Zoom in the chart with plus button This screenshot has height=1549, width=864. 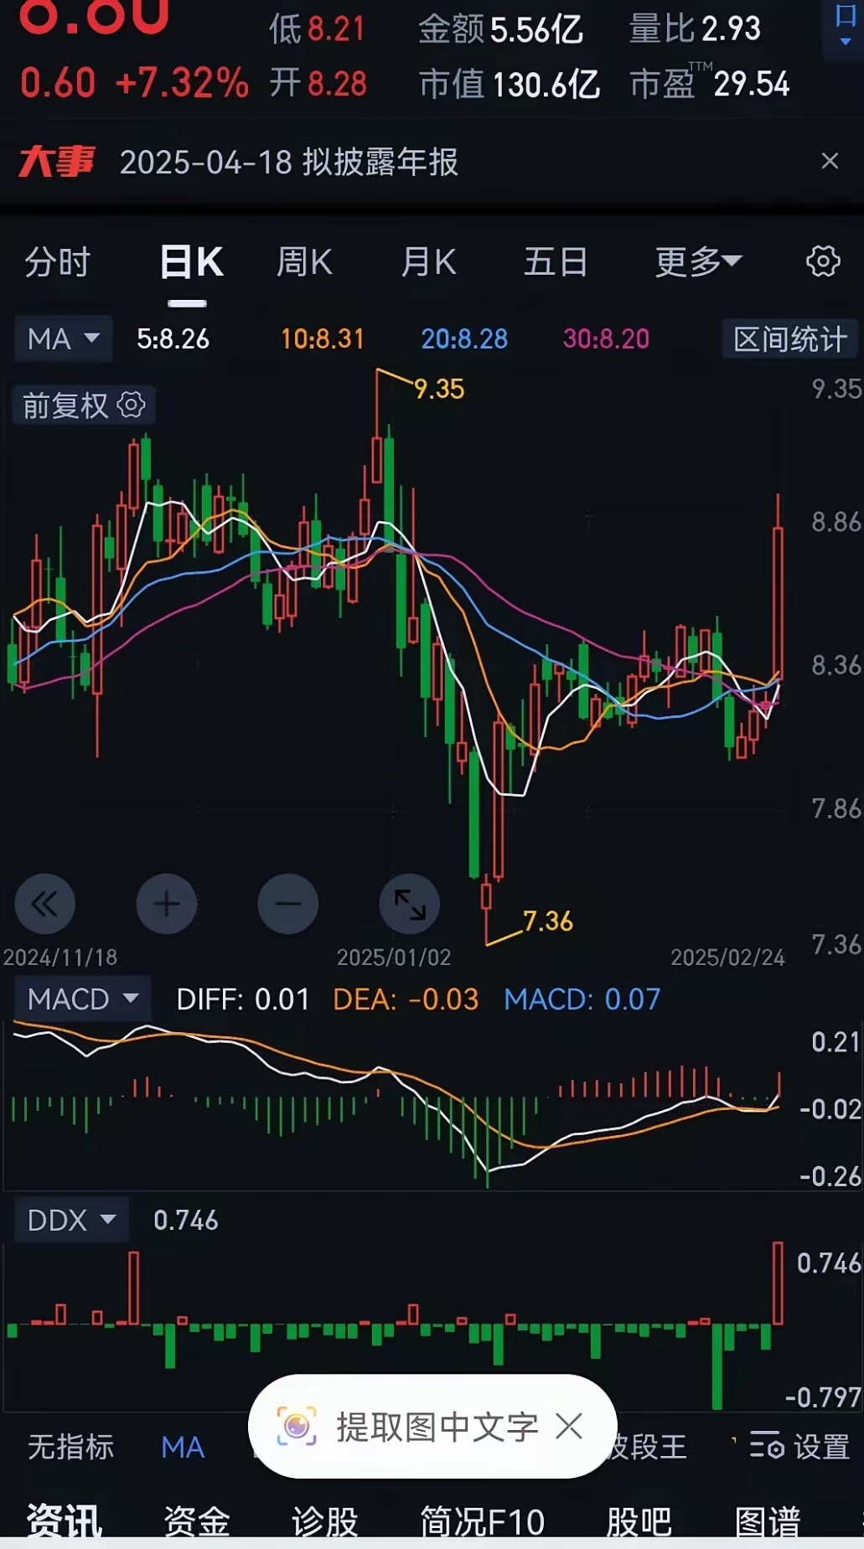167,904
